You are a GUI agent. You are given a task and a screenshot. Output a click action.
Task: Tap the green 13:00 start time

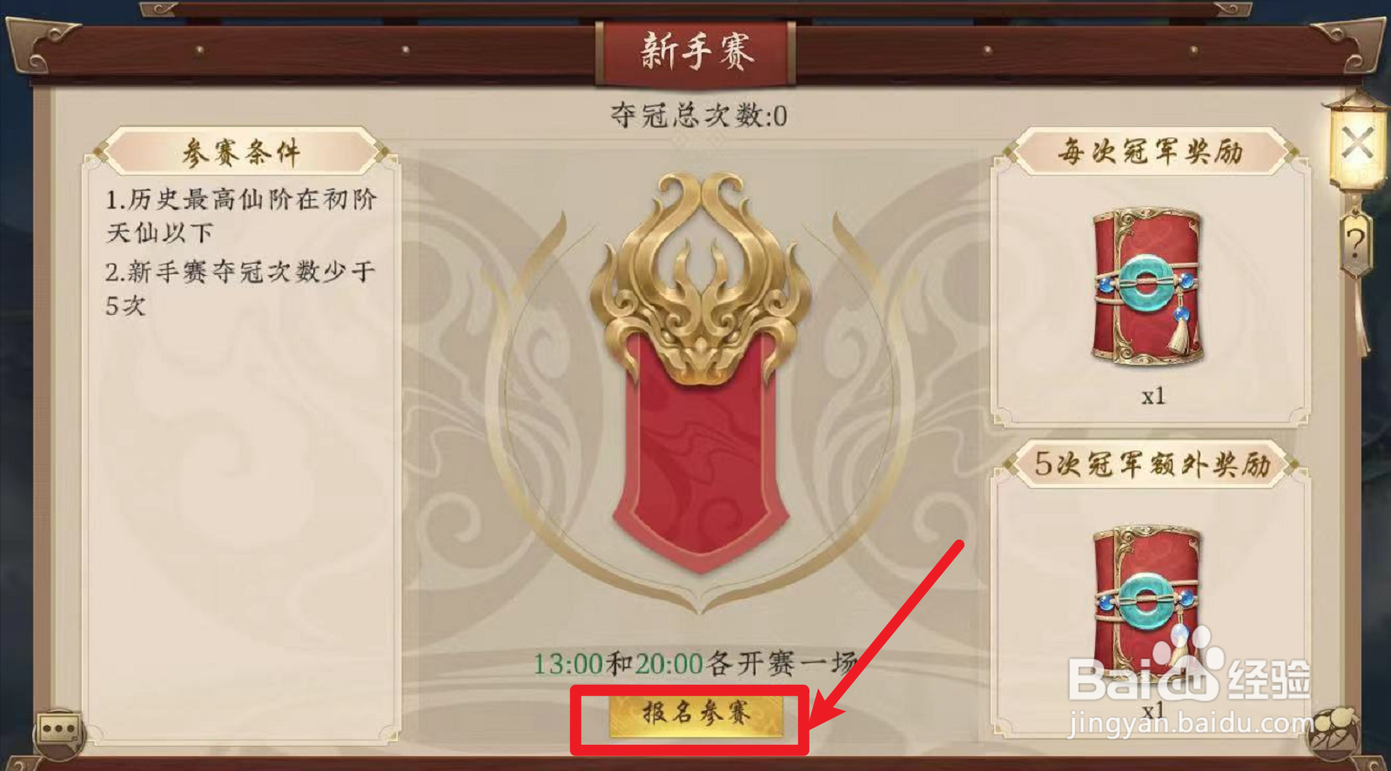[x=568, y=664]
